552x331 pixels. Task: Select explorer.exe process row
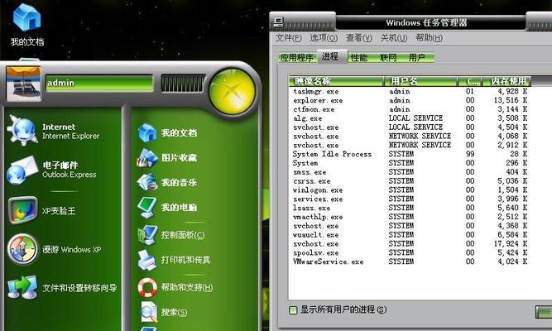[x=410, y=100]
